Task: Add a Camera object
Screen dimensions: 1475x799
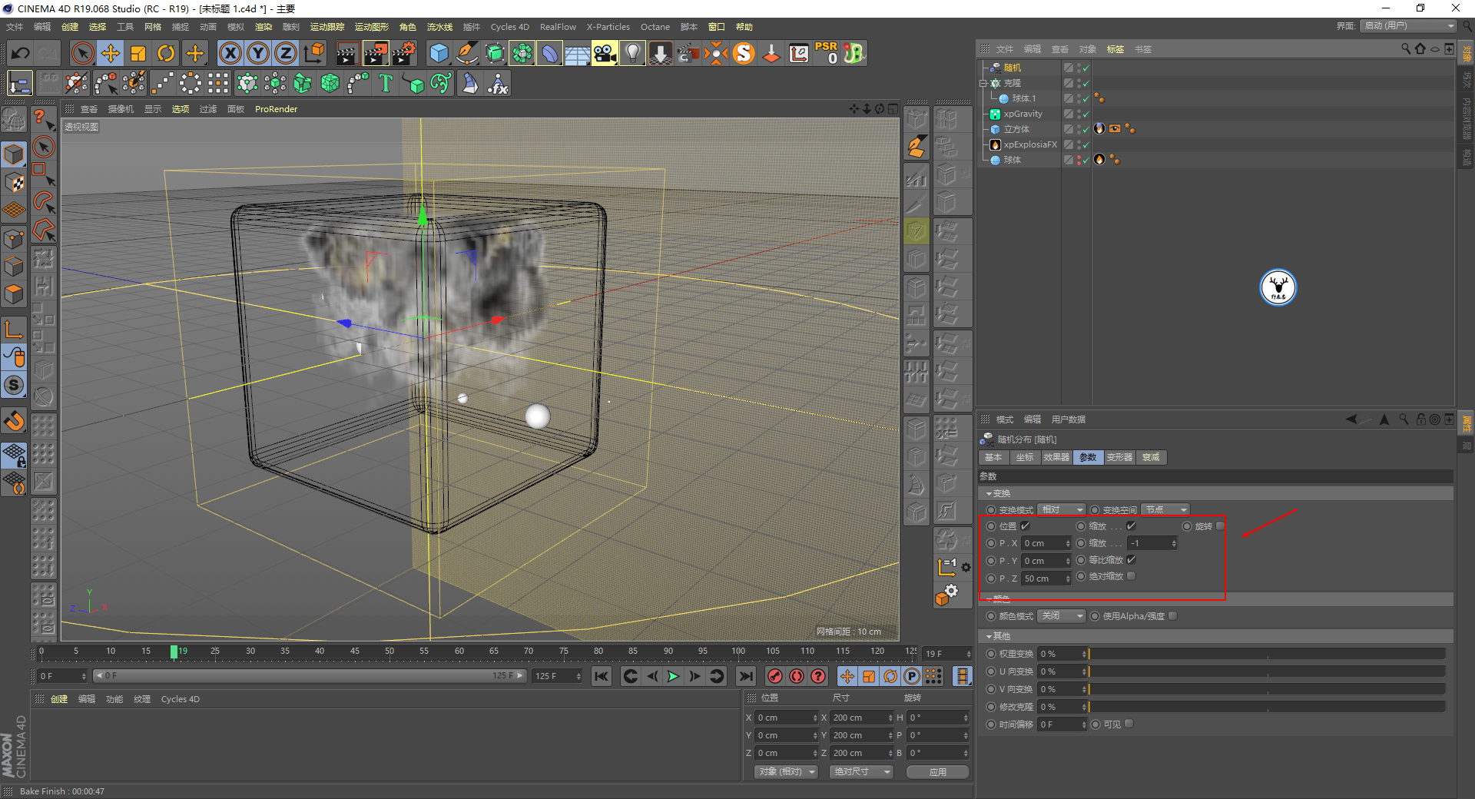Action: pyautogui.click(x=605, y=53)
